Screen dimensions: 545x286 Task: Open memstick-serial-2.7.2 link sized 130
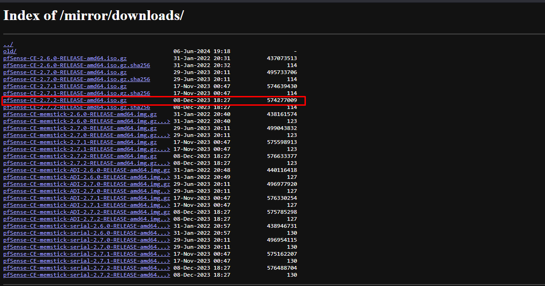(x=86, y=274)
